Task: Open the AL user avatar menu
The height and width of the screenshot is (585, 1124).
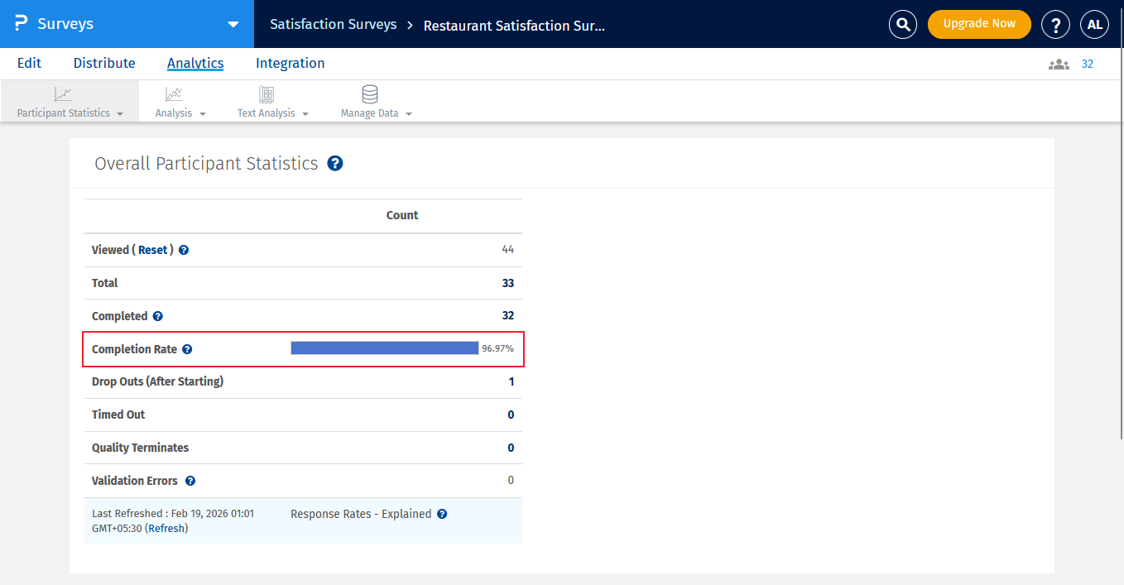Action: (x=1094, y=24)
